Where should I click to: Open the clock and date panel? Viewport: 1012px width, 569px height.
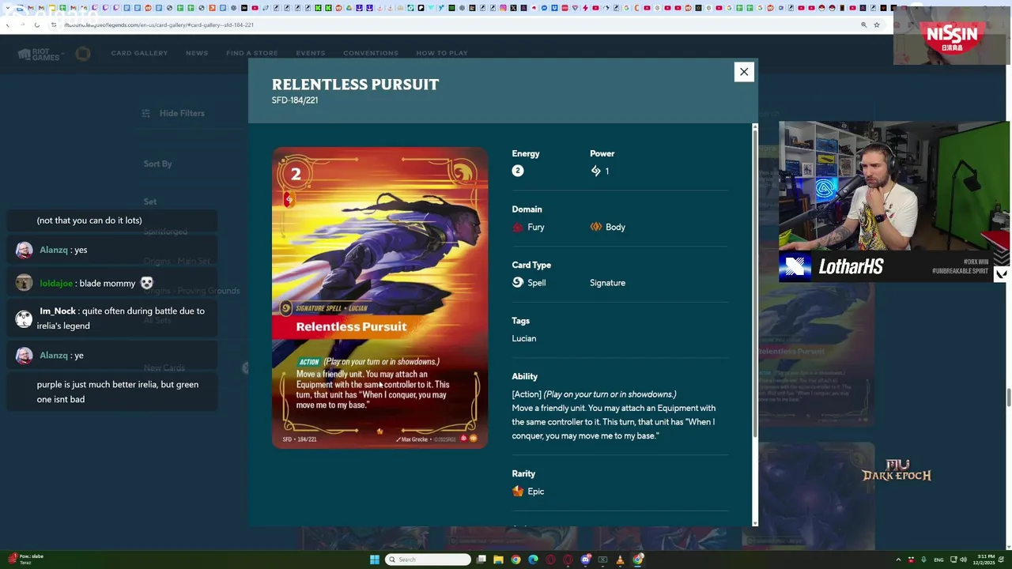pyautogui.click(x=985, y=560)
